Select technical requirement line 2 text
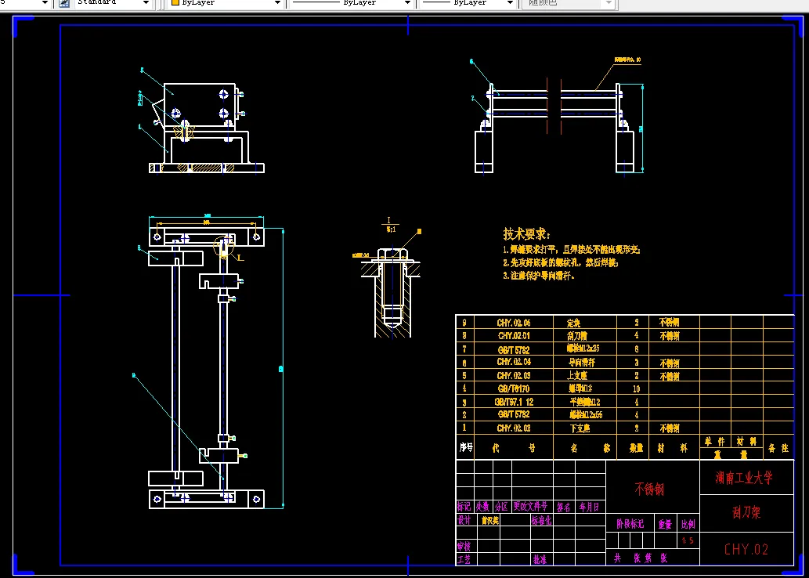Image resolution: width=809 pixels, height=578 pixels. click(560, 262)
